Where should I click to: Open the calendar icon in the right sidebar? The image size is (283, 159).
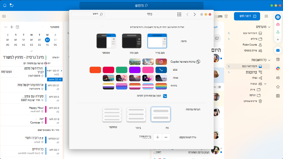click(x=278, y=59)
